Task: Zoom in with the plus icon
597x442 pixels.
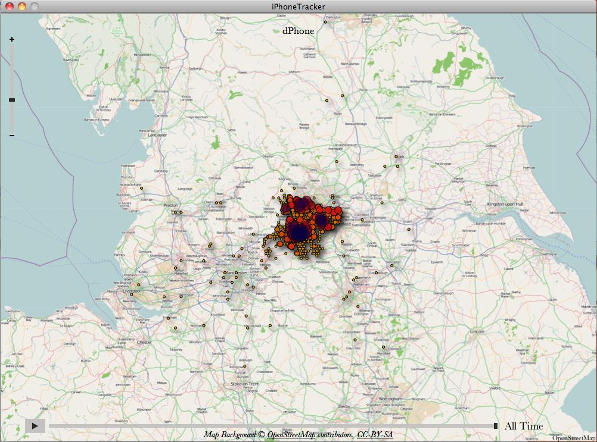Action: coord(12,39)
